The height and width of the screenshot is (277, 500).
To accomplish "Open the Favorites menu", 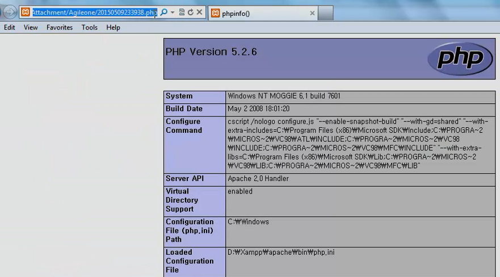I will [x=60, y=27].
